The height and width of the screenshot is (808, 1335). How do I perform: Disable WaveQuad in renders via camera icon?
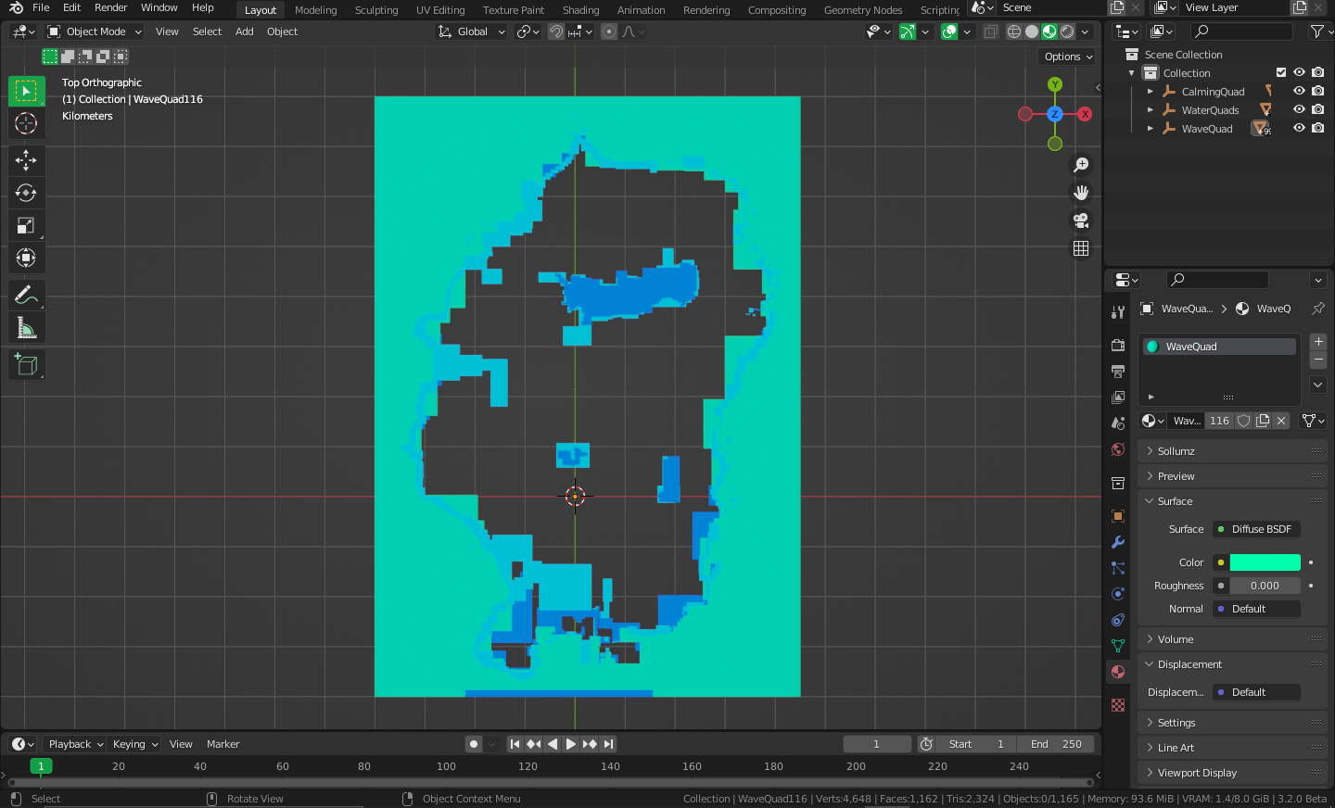1318,128
